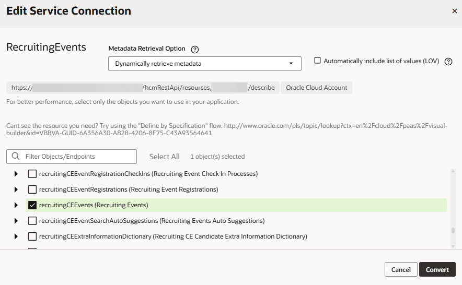The width and height of the screenshot is (462, 285).
Task: Open Metadata Retrieval Option dropdown
Action: [204, 64]
